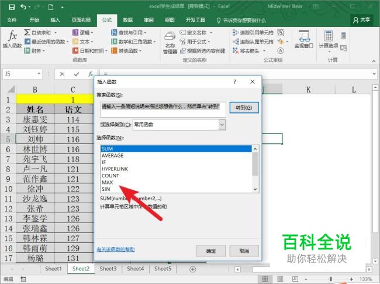This screenshot has height=284, width=380.
Task: Open Recently Used functions icon
Action: [x=27, y=42]
